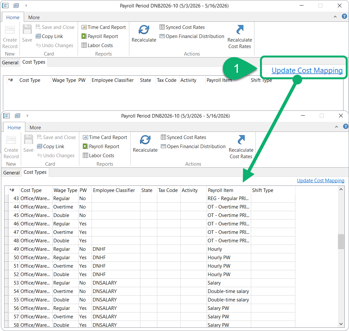Click DNHF classifier cell in row 50
Viewport: 349px width, 331px height.
116,258
